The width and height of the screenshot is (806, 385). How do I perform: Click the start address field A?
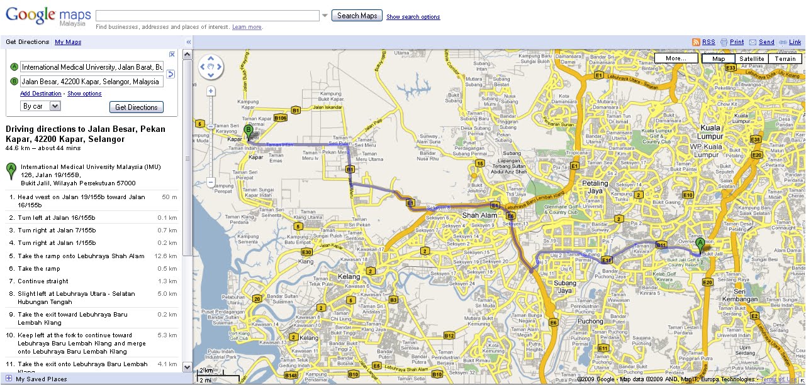[x=92, y=67]
